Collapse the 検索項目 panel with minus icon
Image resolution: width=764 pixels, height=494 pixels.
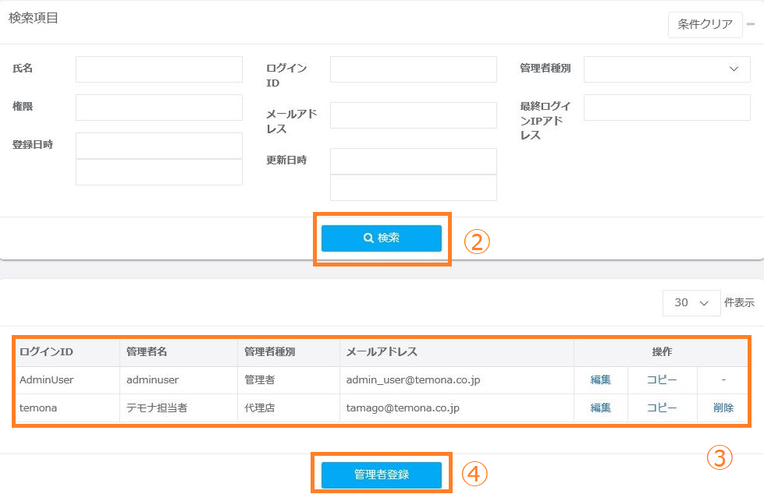[751, 23]
